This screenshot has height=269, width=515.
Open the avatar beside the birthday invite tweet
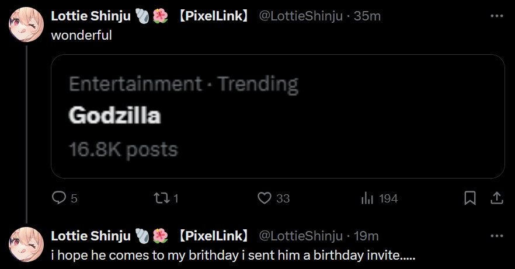26,244
